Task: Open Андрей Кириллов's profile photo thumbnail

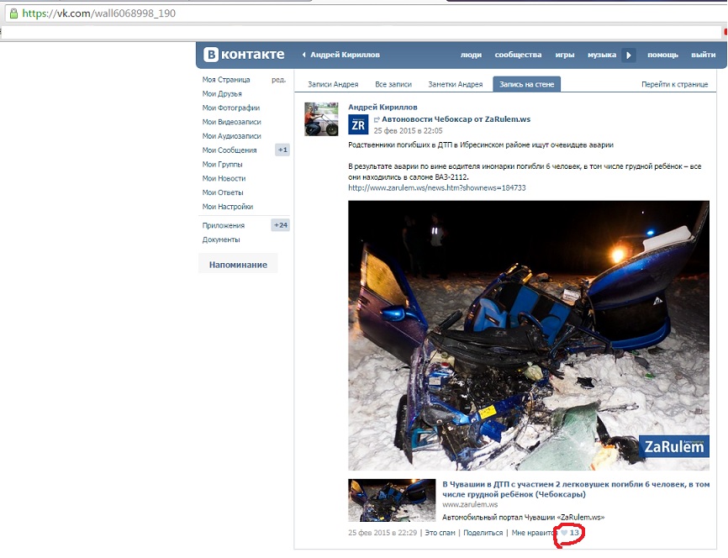Action: point(321,119)
